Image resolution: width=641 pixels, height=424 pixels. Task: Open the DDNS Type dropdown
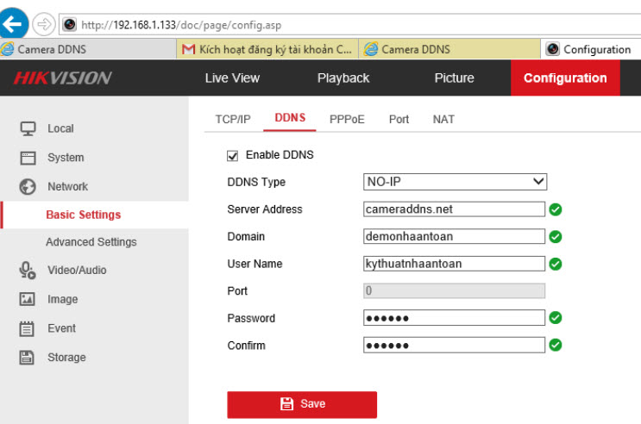(455, 182)
